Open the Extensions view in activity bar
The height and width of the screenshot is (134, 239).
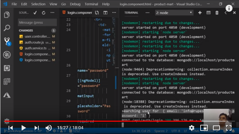[x=7, y=68]
